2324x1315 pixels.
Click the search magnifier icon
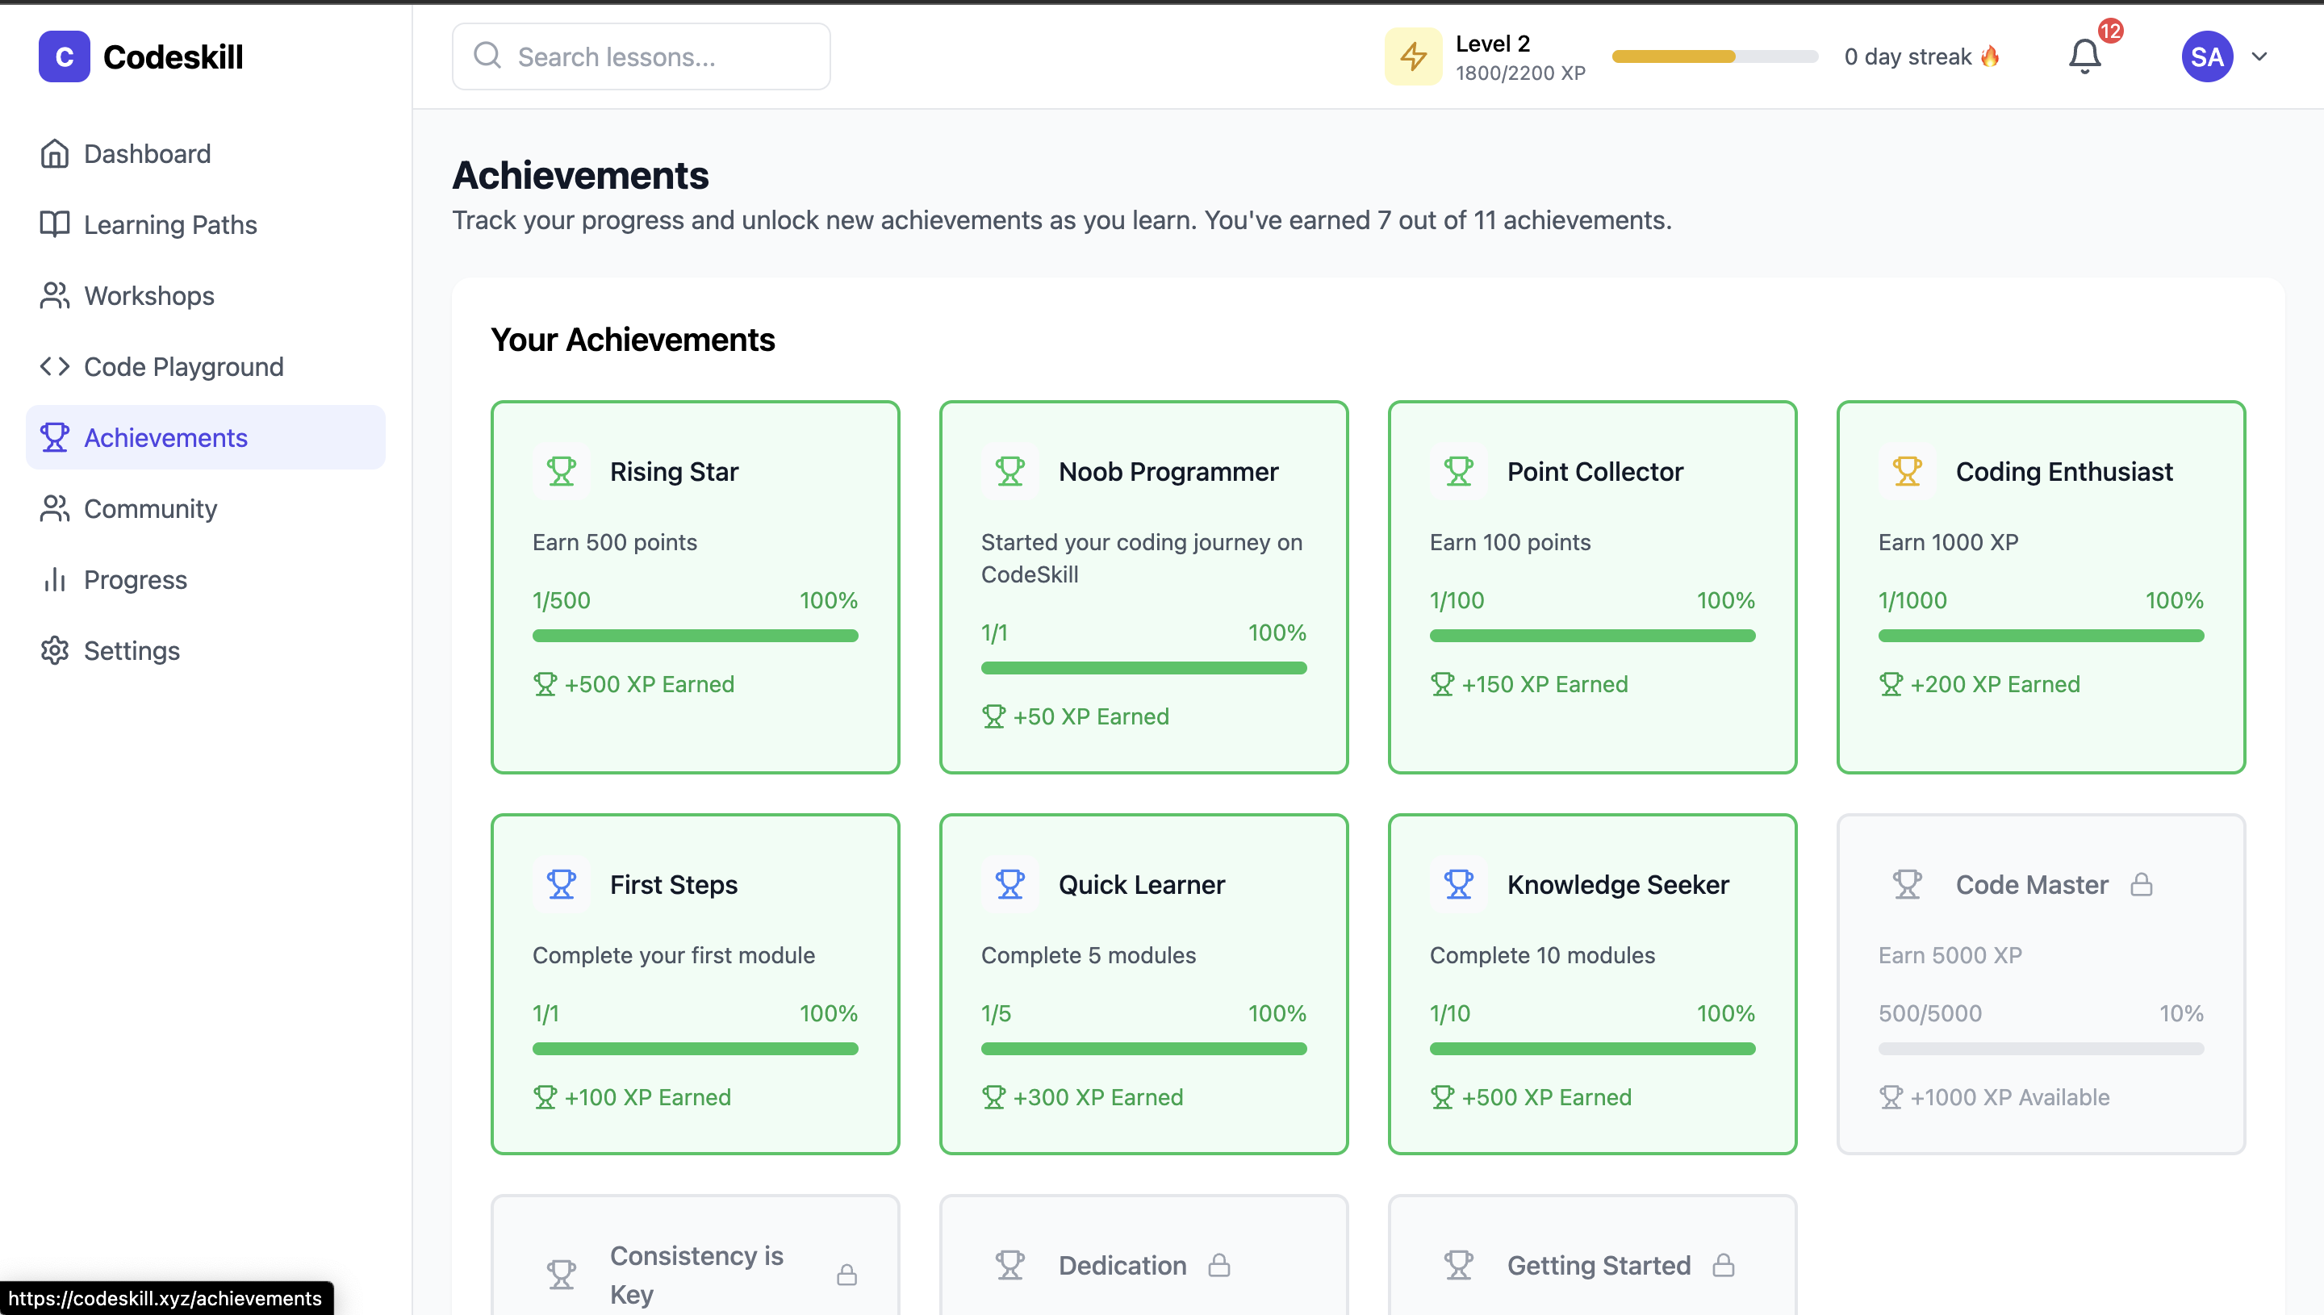coord(487,56)
